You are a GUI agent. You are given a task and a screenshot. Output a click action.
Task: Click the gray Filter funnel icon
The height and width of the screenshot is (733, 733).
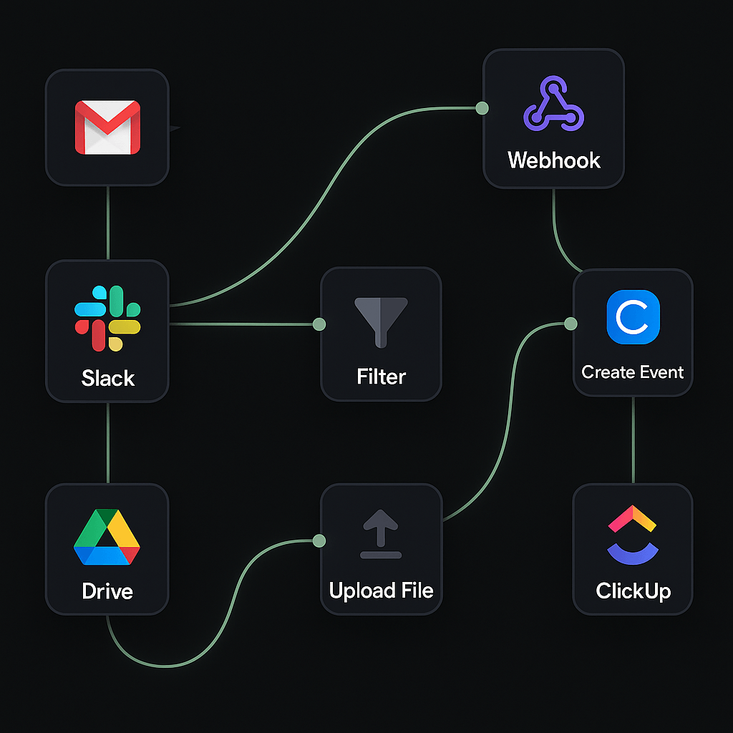pyautogui.click(x=381, y=323)
